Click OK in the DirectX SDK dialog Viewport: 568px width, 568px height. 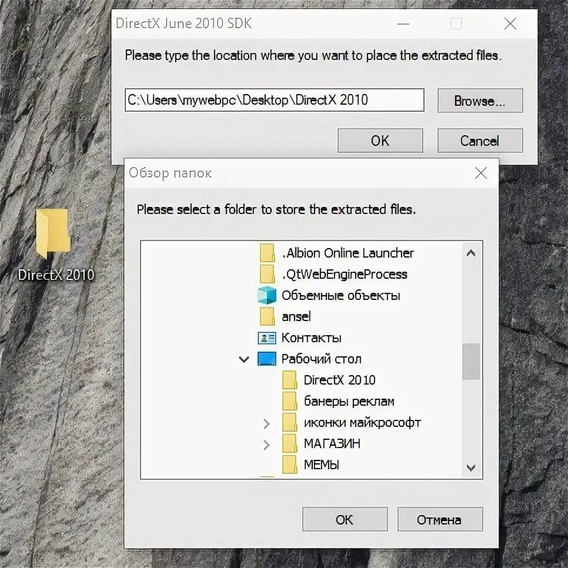(x=380, y=141)
